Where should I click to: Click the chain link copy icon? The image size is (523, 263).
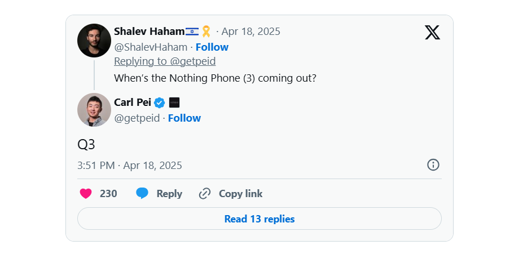pyautogui.click(x=204, y=193)
